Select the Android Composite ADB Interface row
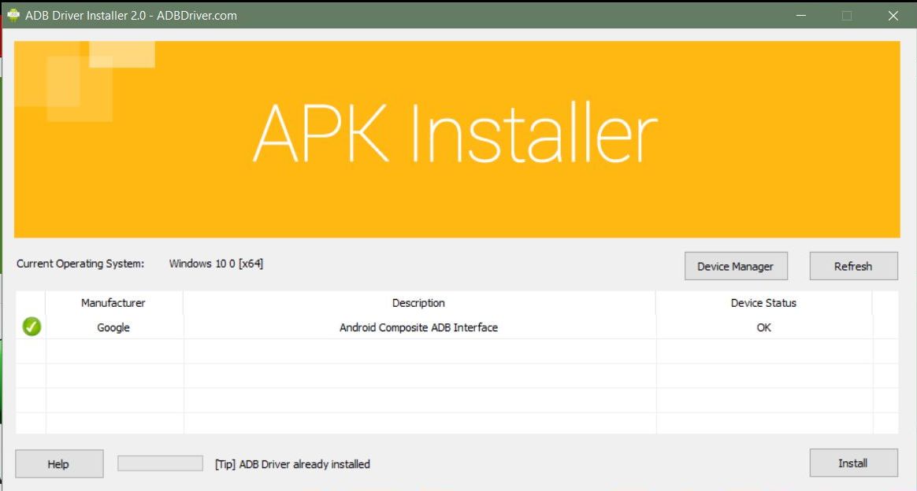This screenshot has height=491, width=917. [x=418, y=327]
